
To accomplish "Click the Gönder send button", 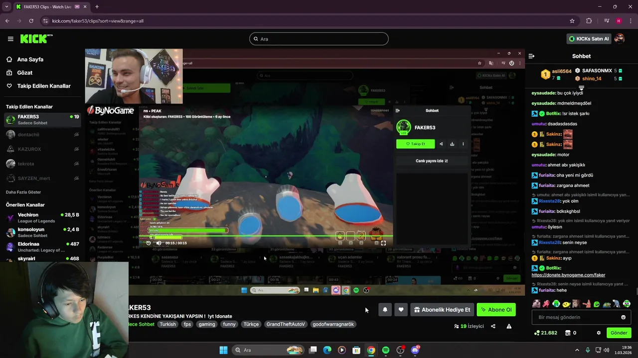I will pyautogui.click(x=619, y=333).
